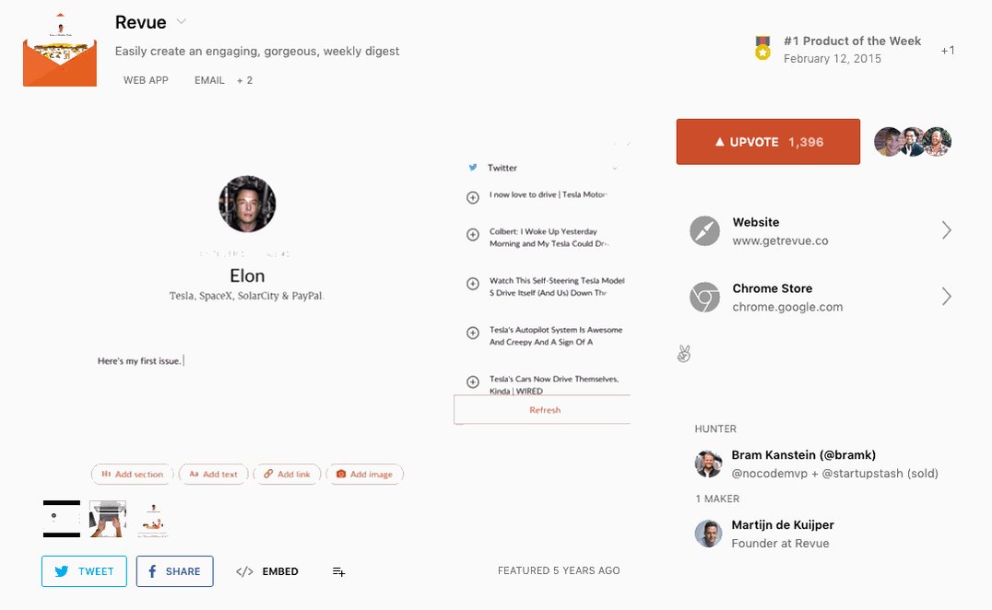Screen dimensions: 992x610
Task: Select the WEB APP topic tag
Action: tap(146, 80)
